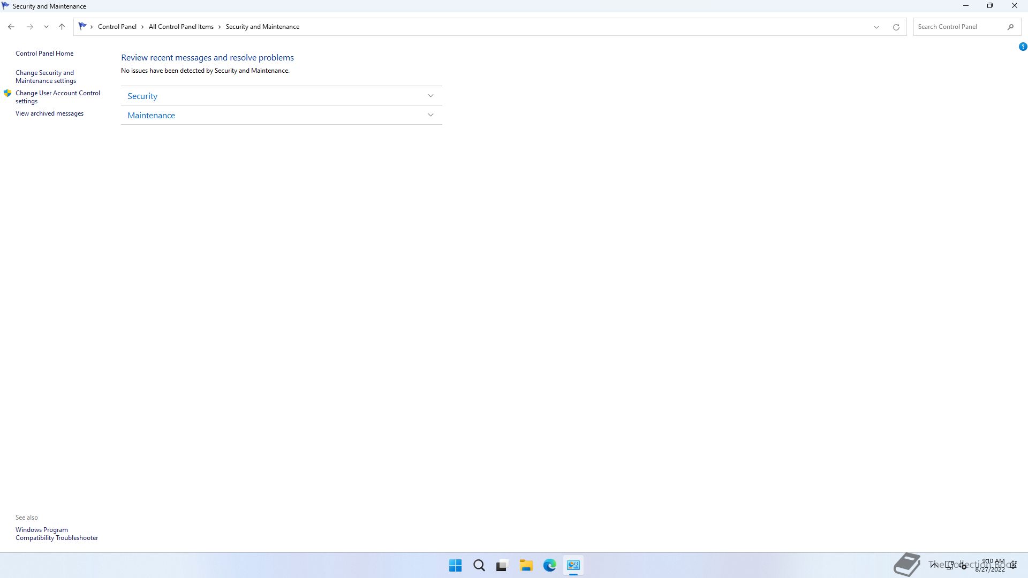Image resolution: width=1028 pixels, height=578 pixels.
Task: Open Task View on taskbar
Action: click(502, 565)
